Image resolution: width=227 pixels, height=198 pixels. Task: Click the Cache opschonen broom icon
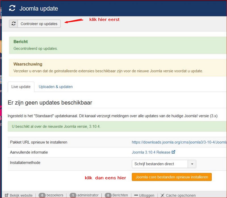pos(162,195)
